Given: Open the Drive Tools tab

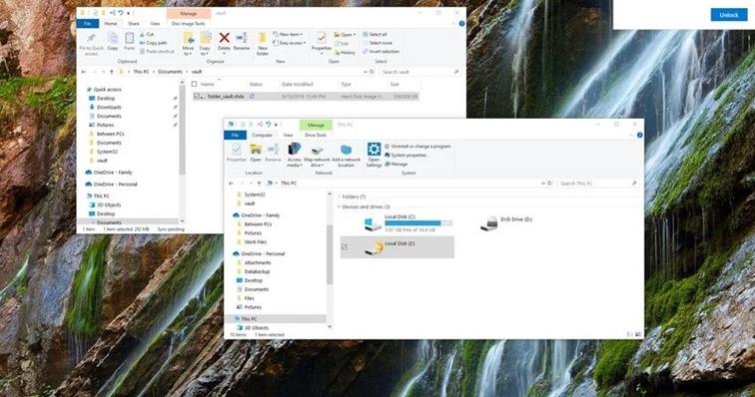Looking at the screenshot, I should (x=316, y=136).
